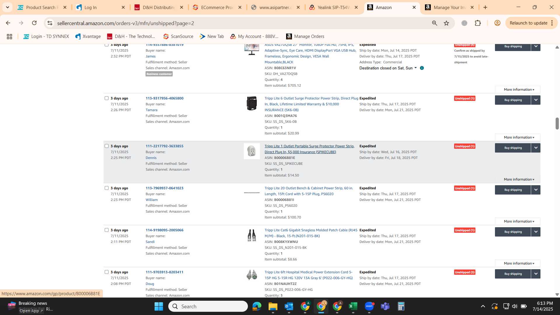Select checkbox for order 111-2217792-3633855
Screen dimensions: 560x315
[x=106, y=146]
